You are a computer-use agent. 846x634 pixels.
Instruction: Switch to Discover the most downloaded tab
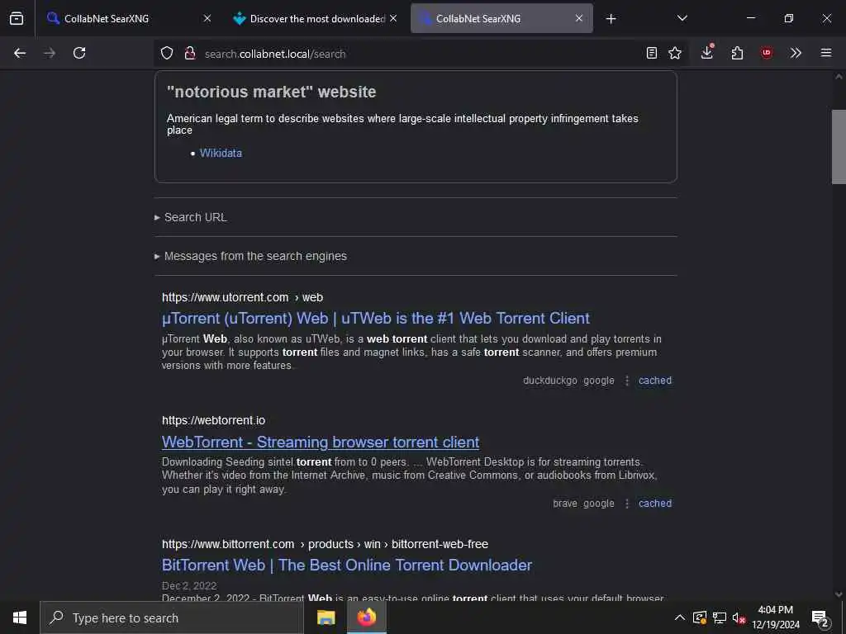[316, 18]
